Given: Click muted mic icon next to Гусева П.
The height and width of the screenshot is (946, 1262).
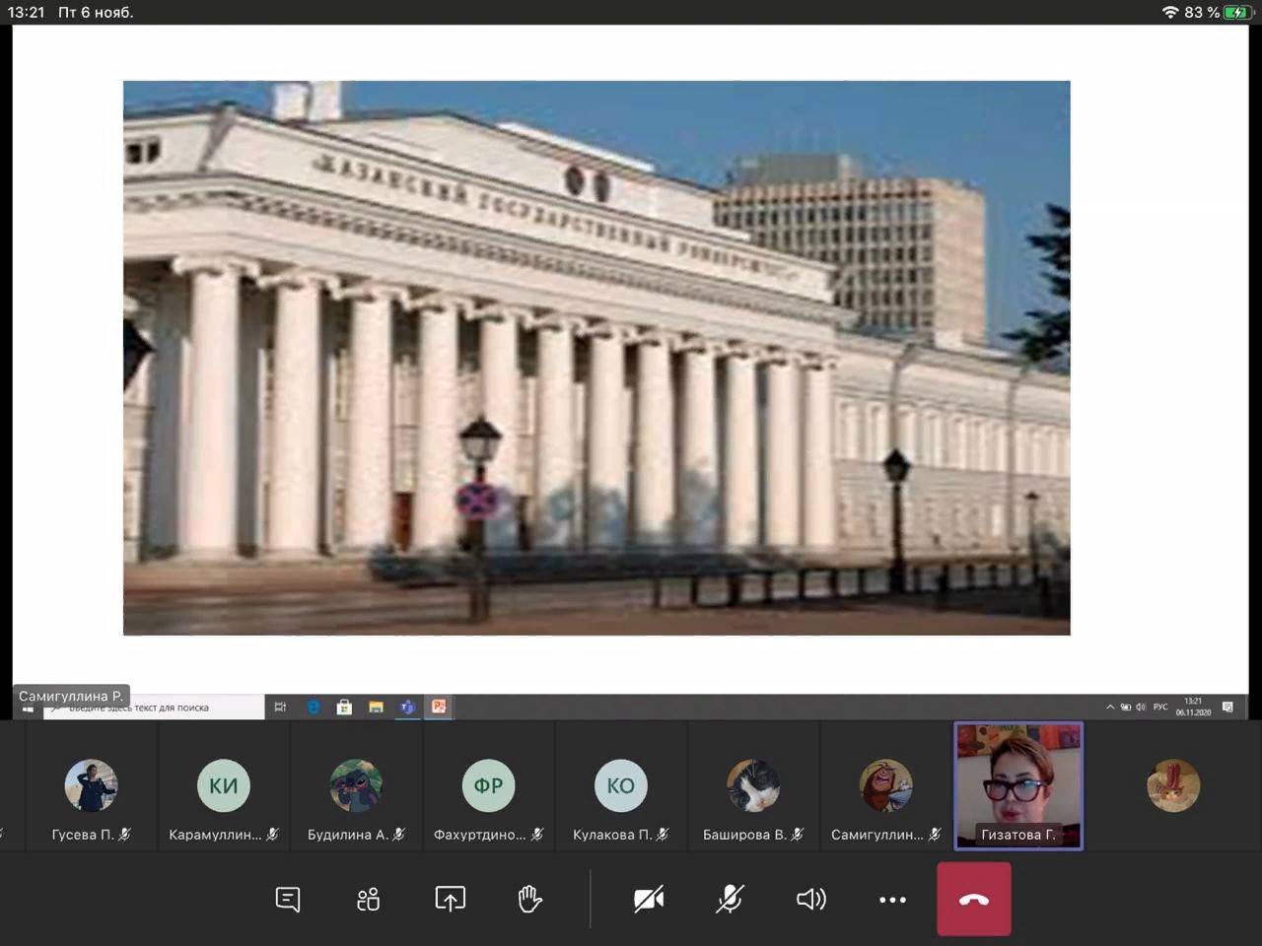Looking at the screenshot, I should 125,835.
